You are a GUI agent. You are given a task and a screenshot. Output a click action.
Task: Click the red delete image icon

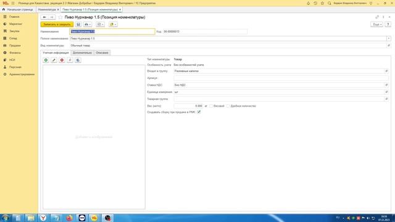[62, 60]
